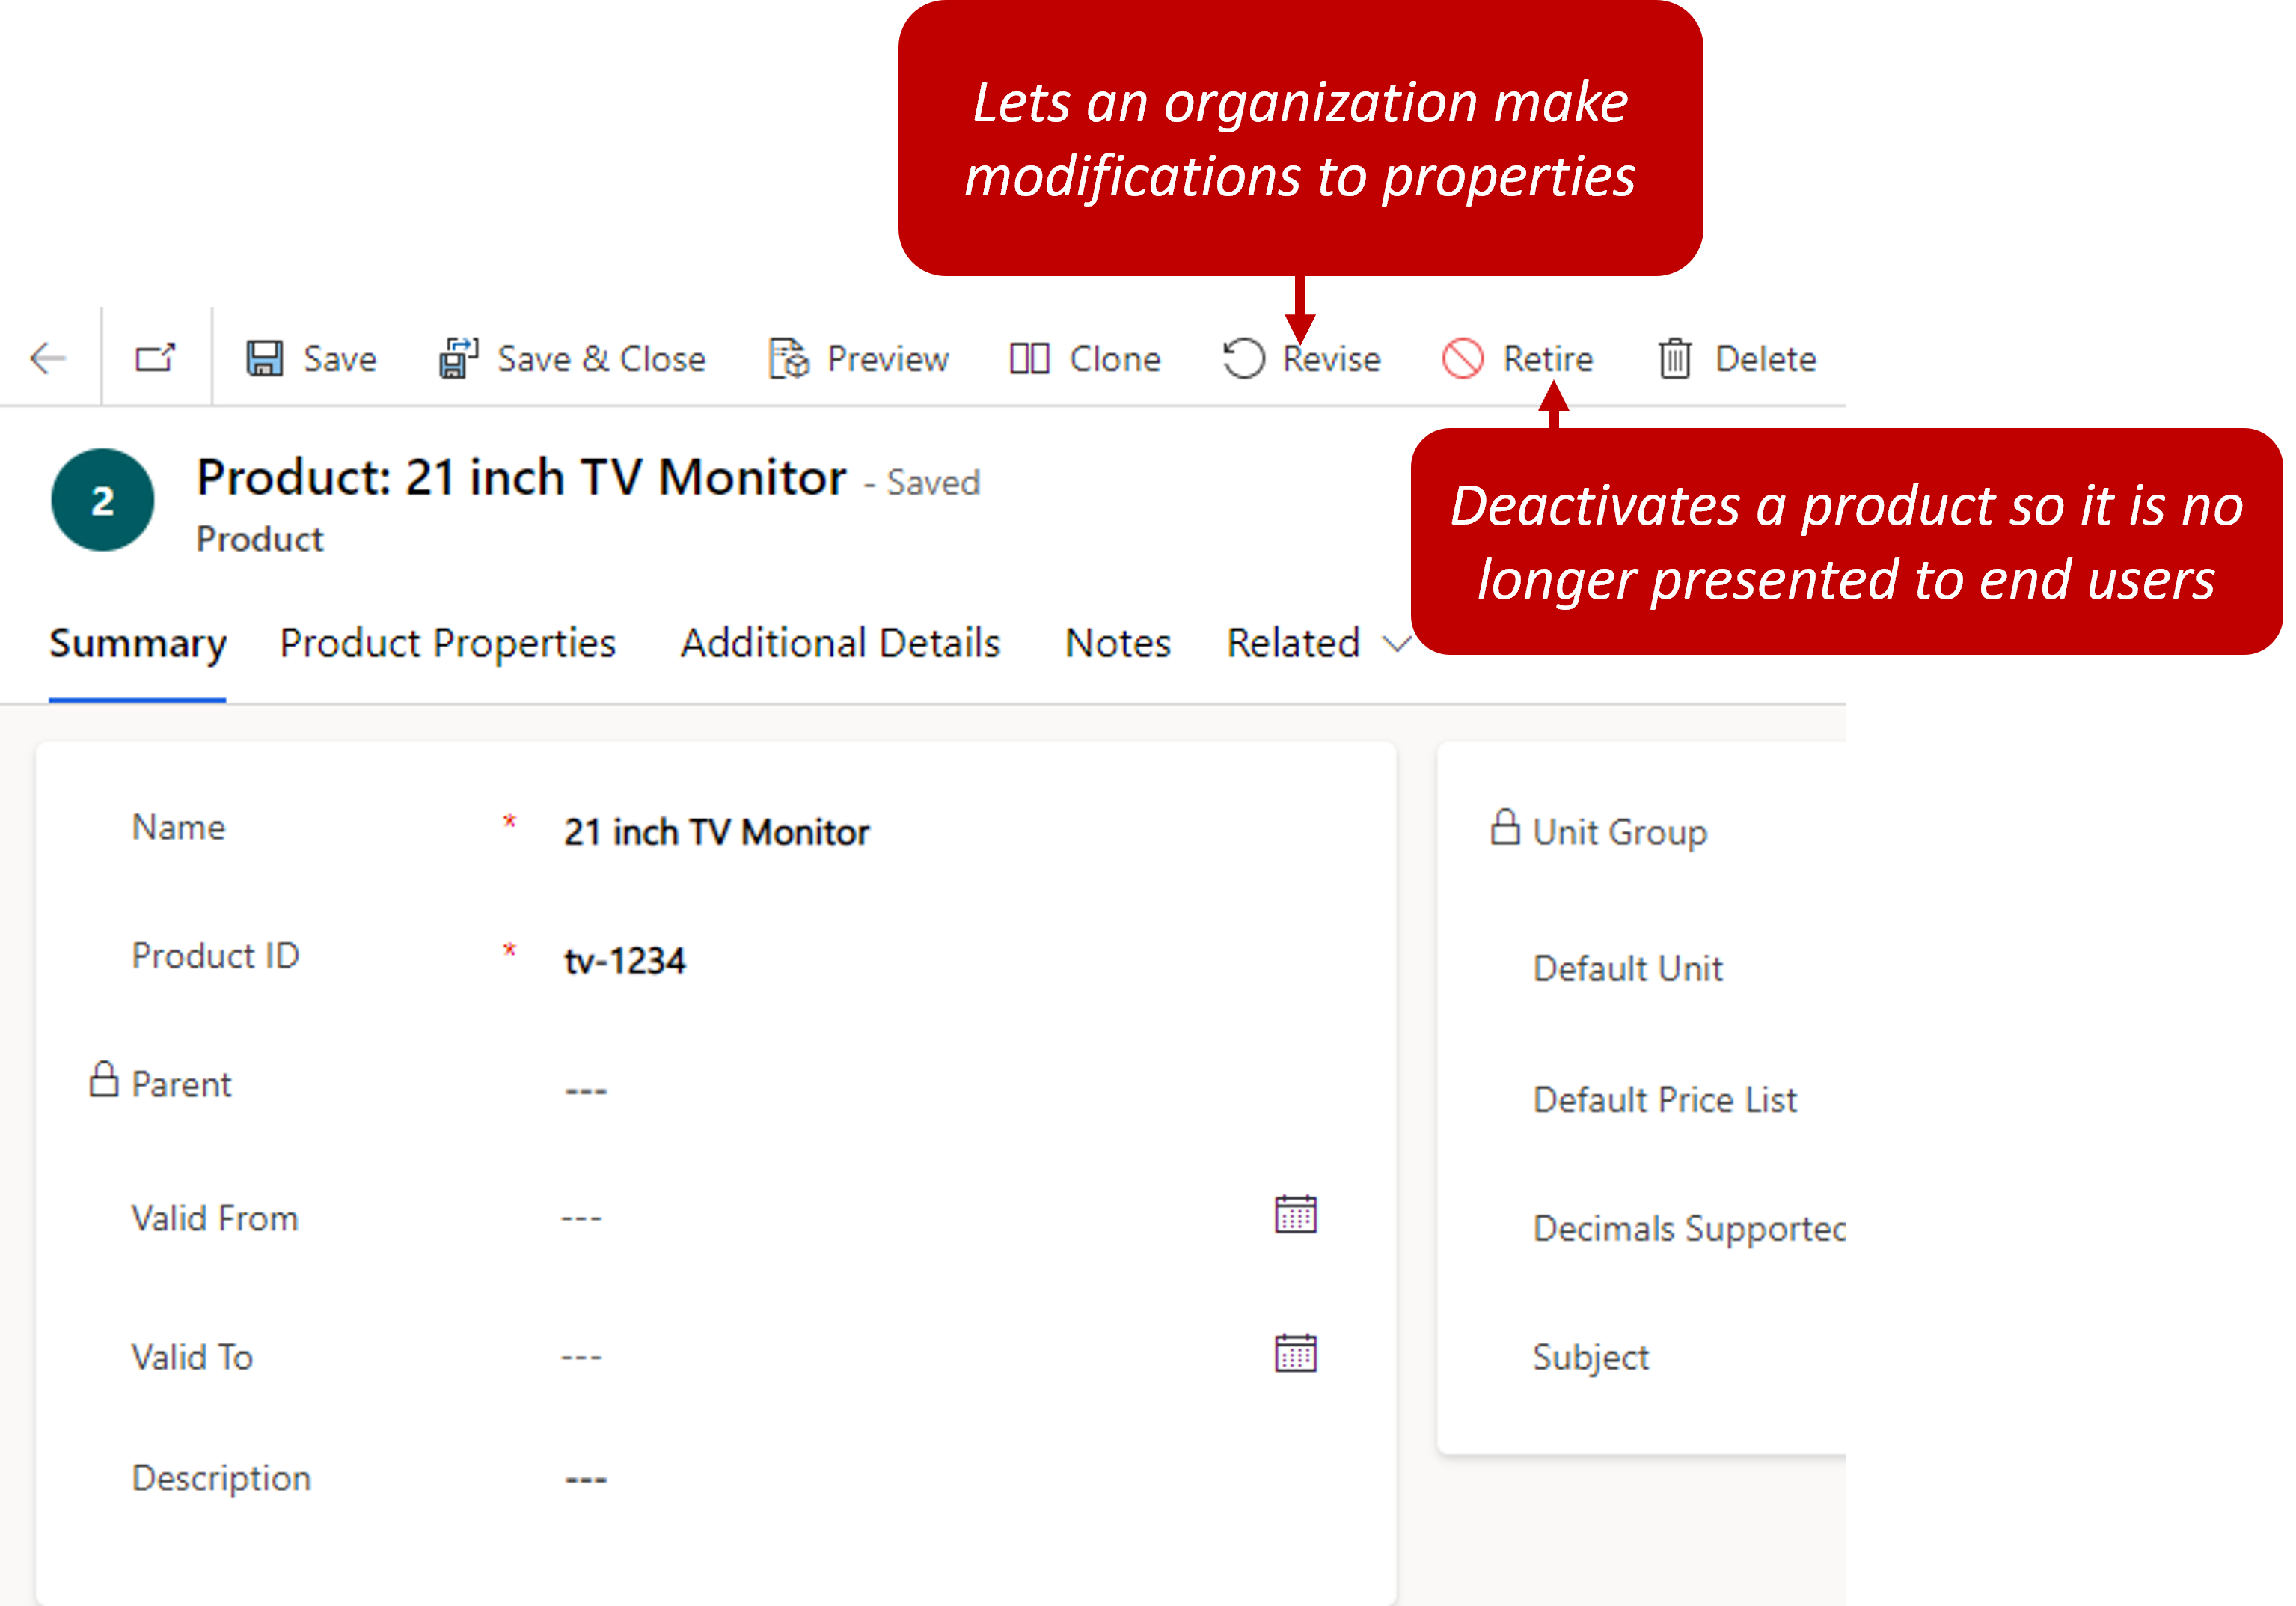Click the 'Valid From' field label
The height and width of the screenshot is (1606, 2296).
click(215, 1218)
